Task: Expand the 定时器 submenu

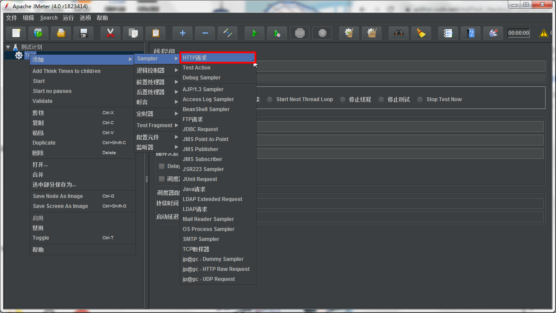Action: tap(157, 114)
